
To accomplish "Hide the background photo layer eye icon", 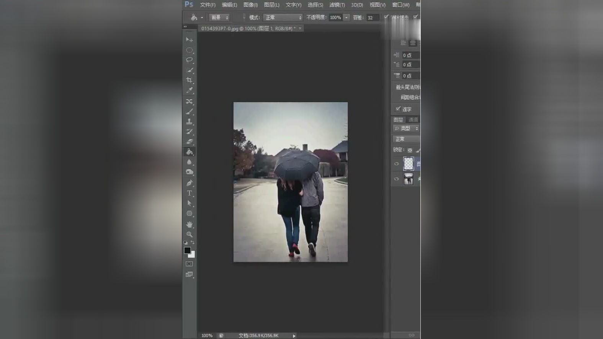I will click(x=396, y=179).
